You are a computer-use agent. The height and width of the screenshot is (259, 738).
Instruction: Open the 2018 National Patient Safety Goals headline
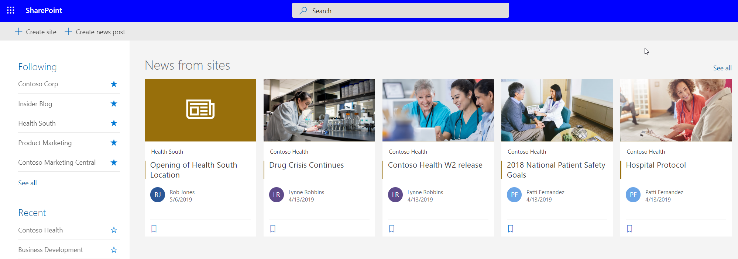556,170
